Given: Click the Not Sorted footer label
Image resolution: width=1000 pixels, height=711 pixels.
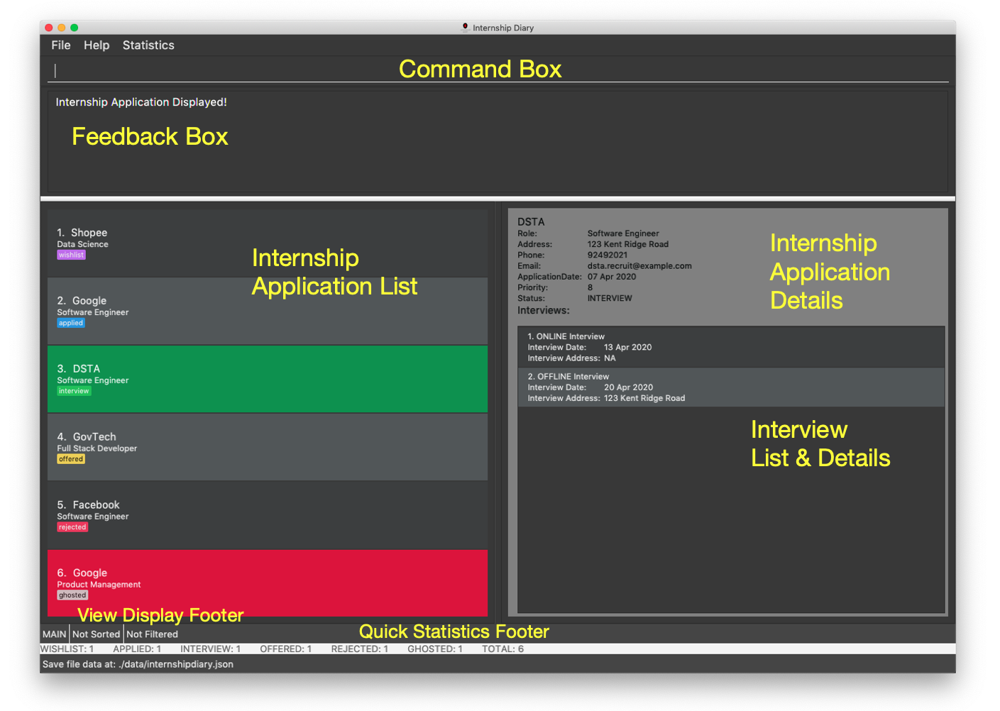Looking at the screenshot, I should 96,634.
